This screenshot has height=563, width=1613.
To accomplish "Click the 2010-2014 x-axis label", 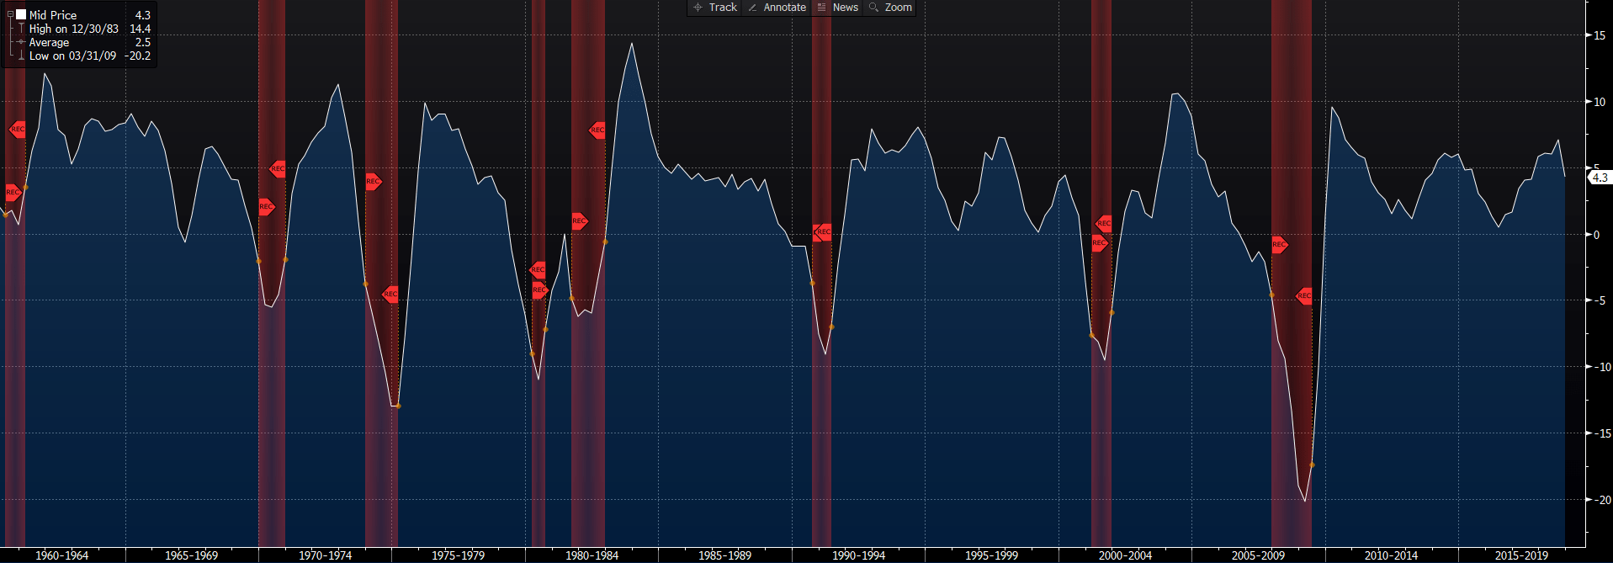I will tap(1391, 555).
